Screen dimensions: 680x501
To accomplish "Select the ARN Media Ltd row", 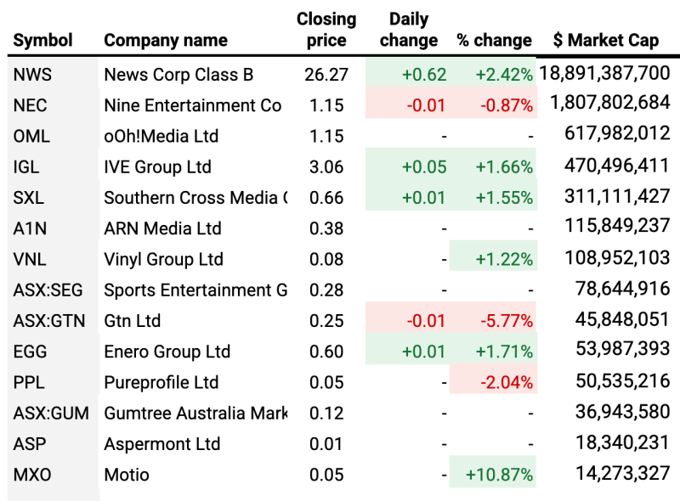I will (x=162, y=228).
